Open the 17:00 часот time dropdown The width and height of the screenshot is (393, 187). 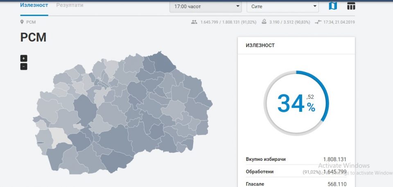click(206, 7)
